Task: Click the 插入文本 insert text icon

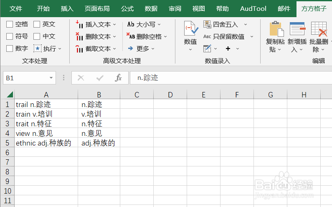Action: click(x=79, y=24)
